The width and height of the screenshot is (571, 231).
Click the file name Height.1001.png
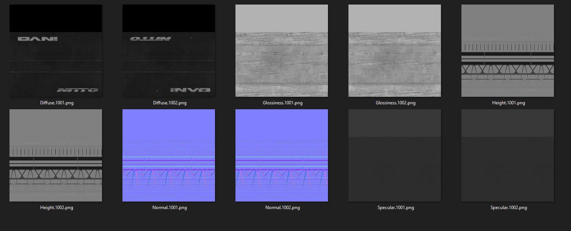click(508, 103)
